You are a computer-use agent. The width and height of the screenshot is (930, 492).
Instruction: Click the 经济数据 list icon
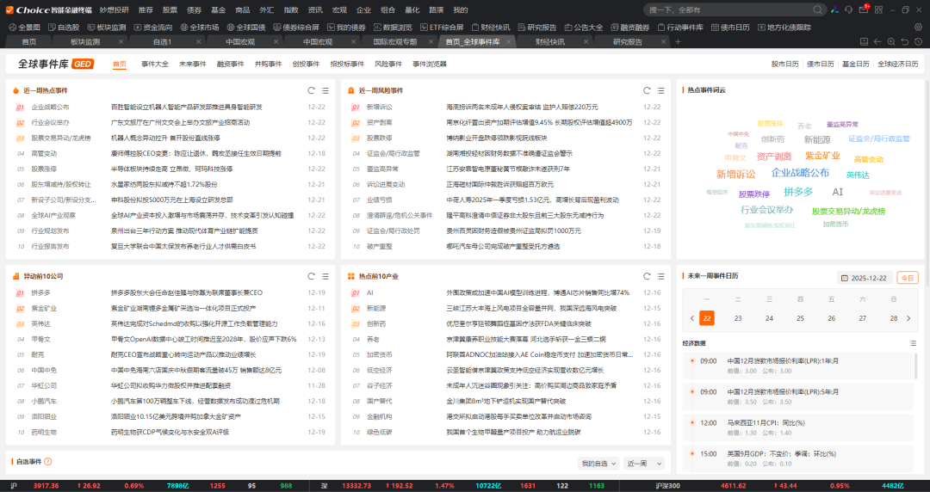(913, 342)
